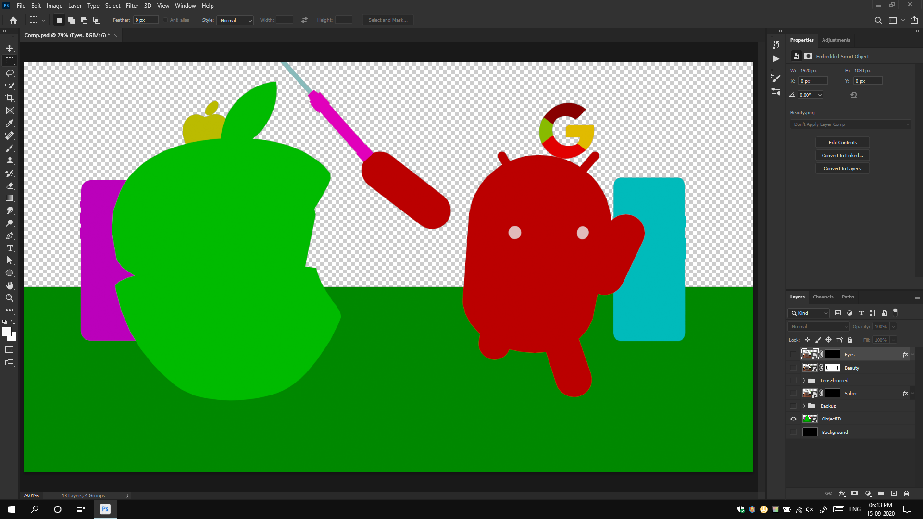Switch to the Adjustments tab
Screen dimensions: 923x519
coord(836,40)
